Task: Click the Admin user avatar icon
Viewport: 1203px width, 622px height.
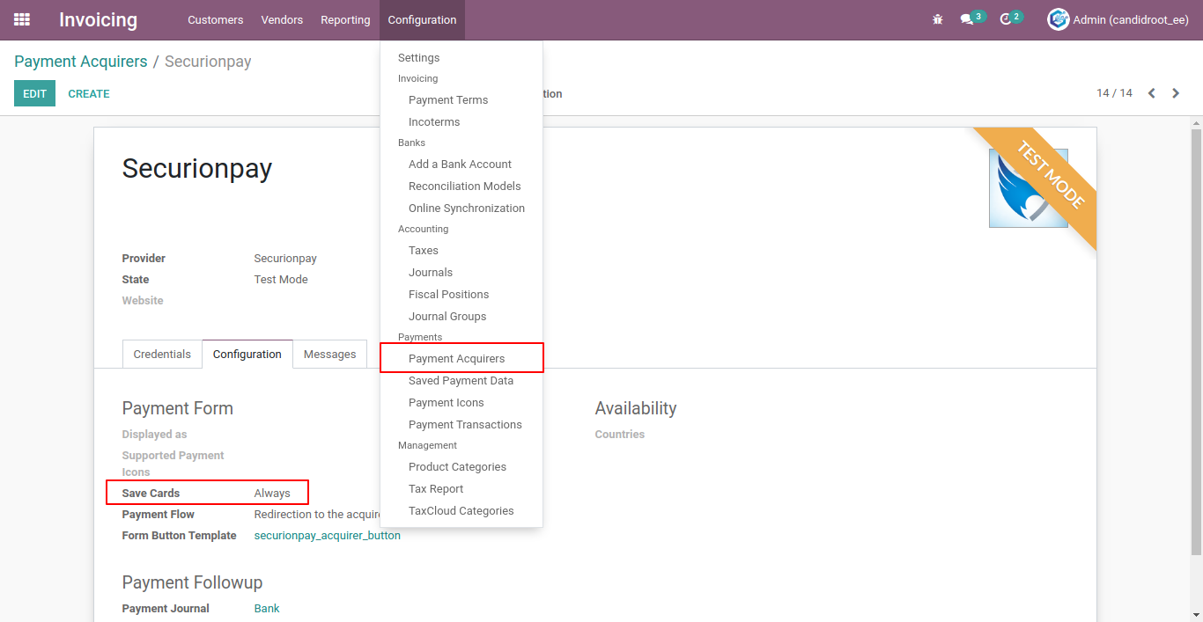Action: 1058,19
